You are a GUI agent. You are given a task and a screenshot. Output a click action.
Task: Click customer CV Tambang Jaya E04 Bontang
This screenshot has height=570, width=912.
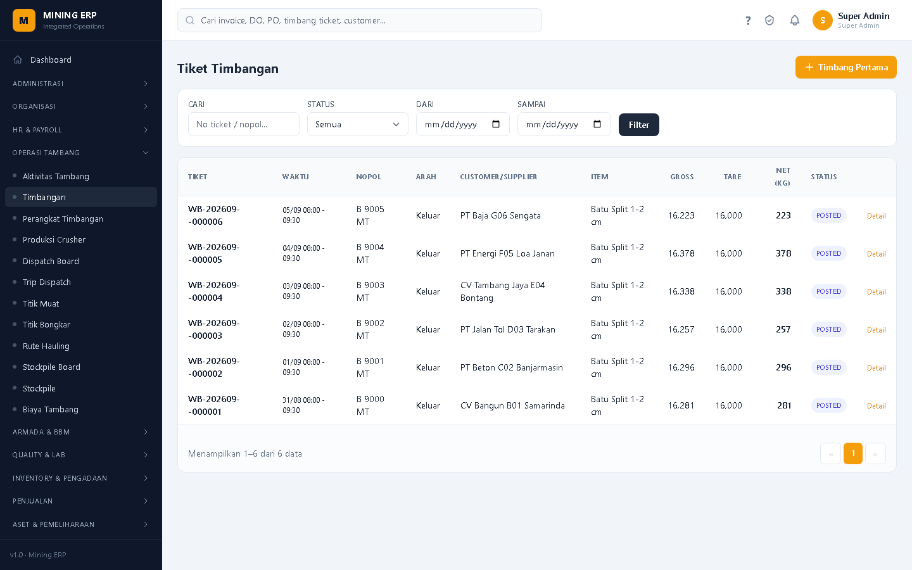pos(503,291)
